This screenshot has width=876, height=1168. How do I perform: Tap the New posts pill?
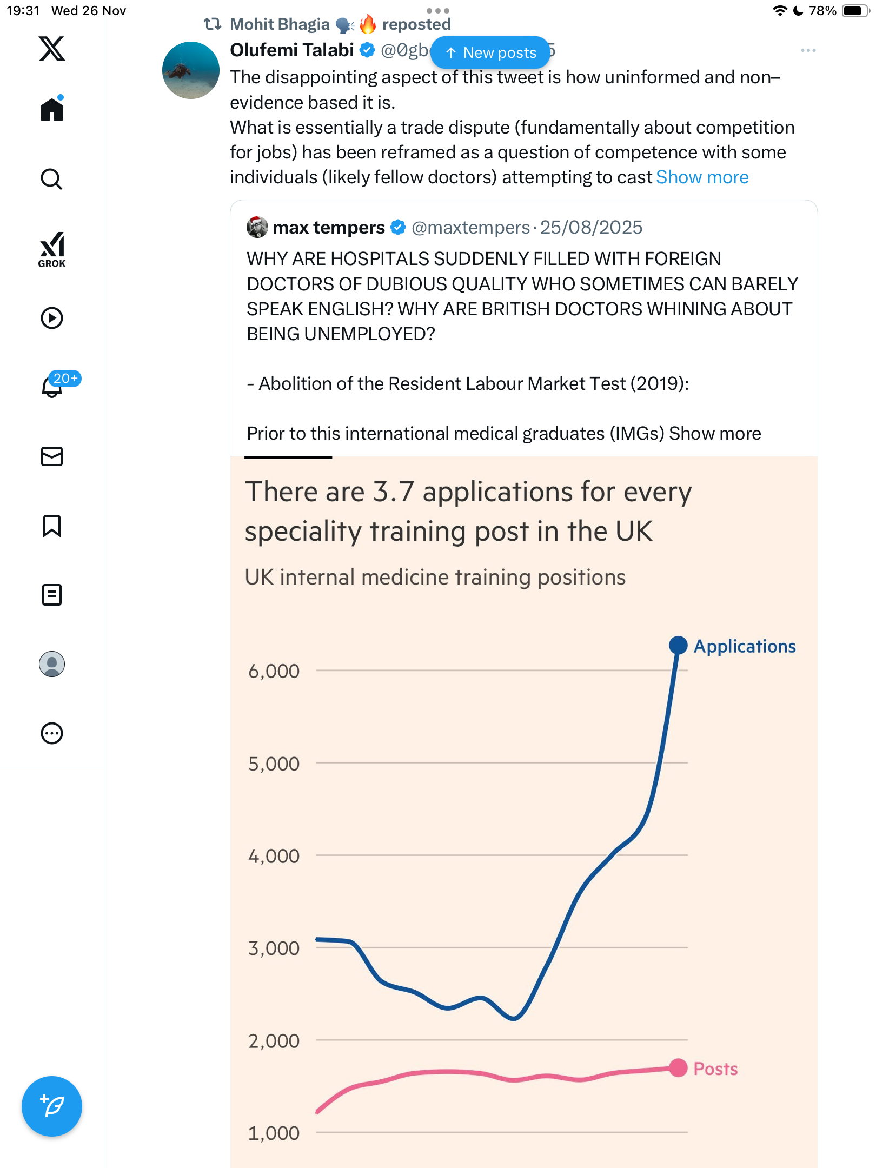(x=490, y=52)
